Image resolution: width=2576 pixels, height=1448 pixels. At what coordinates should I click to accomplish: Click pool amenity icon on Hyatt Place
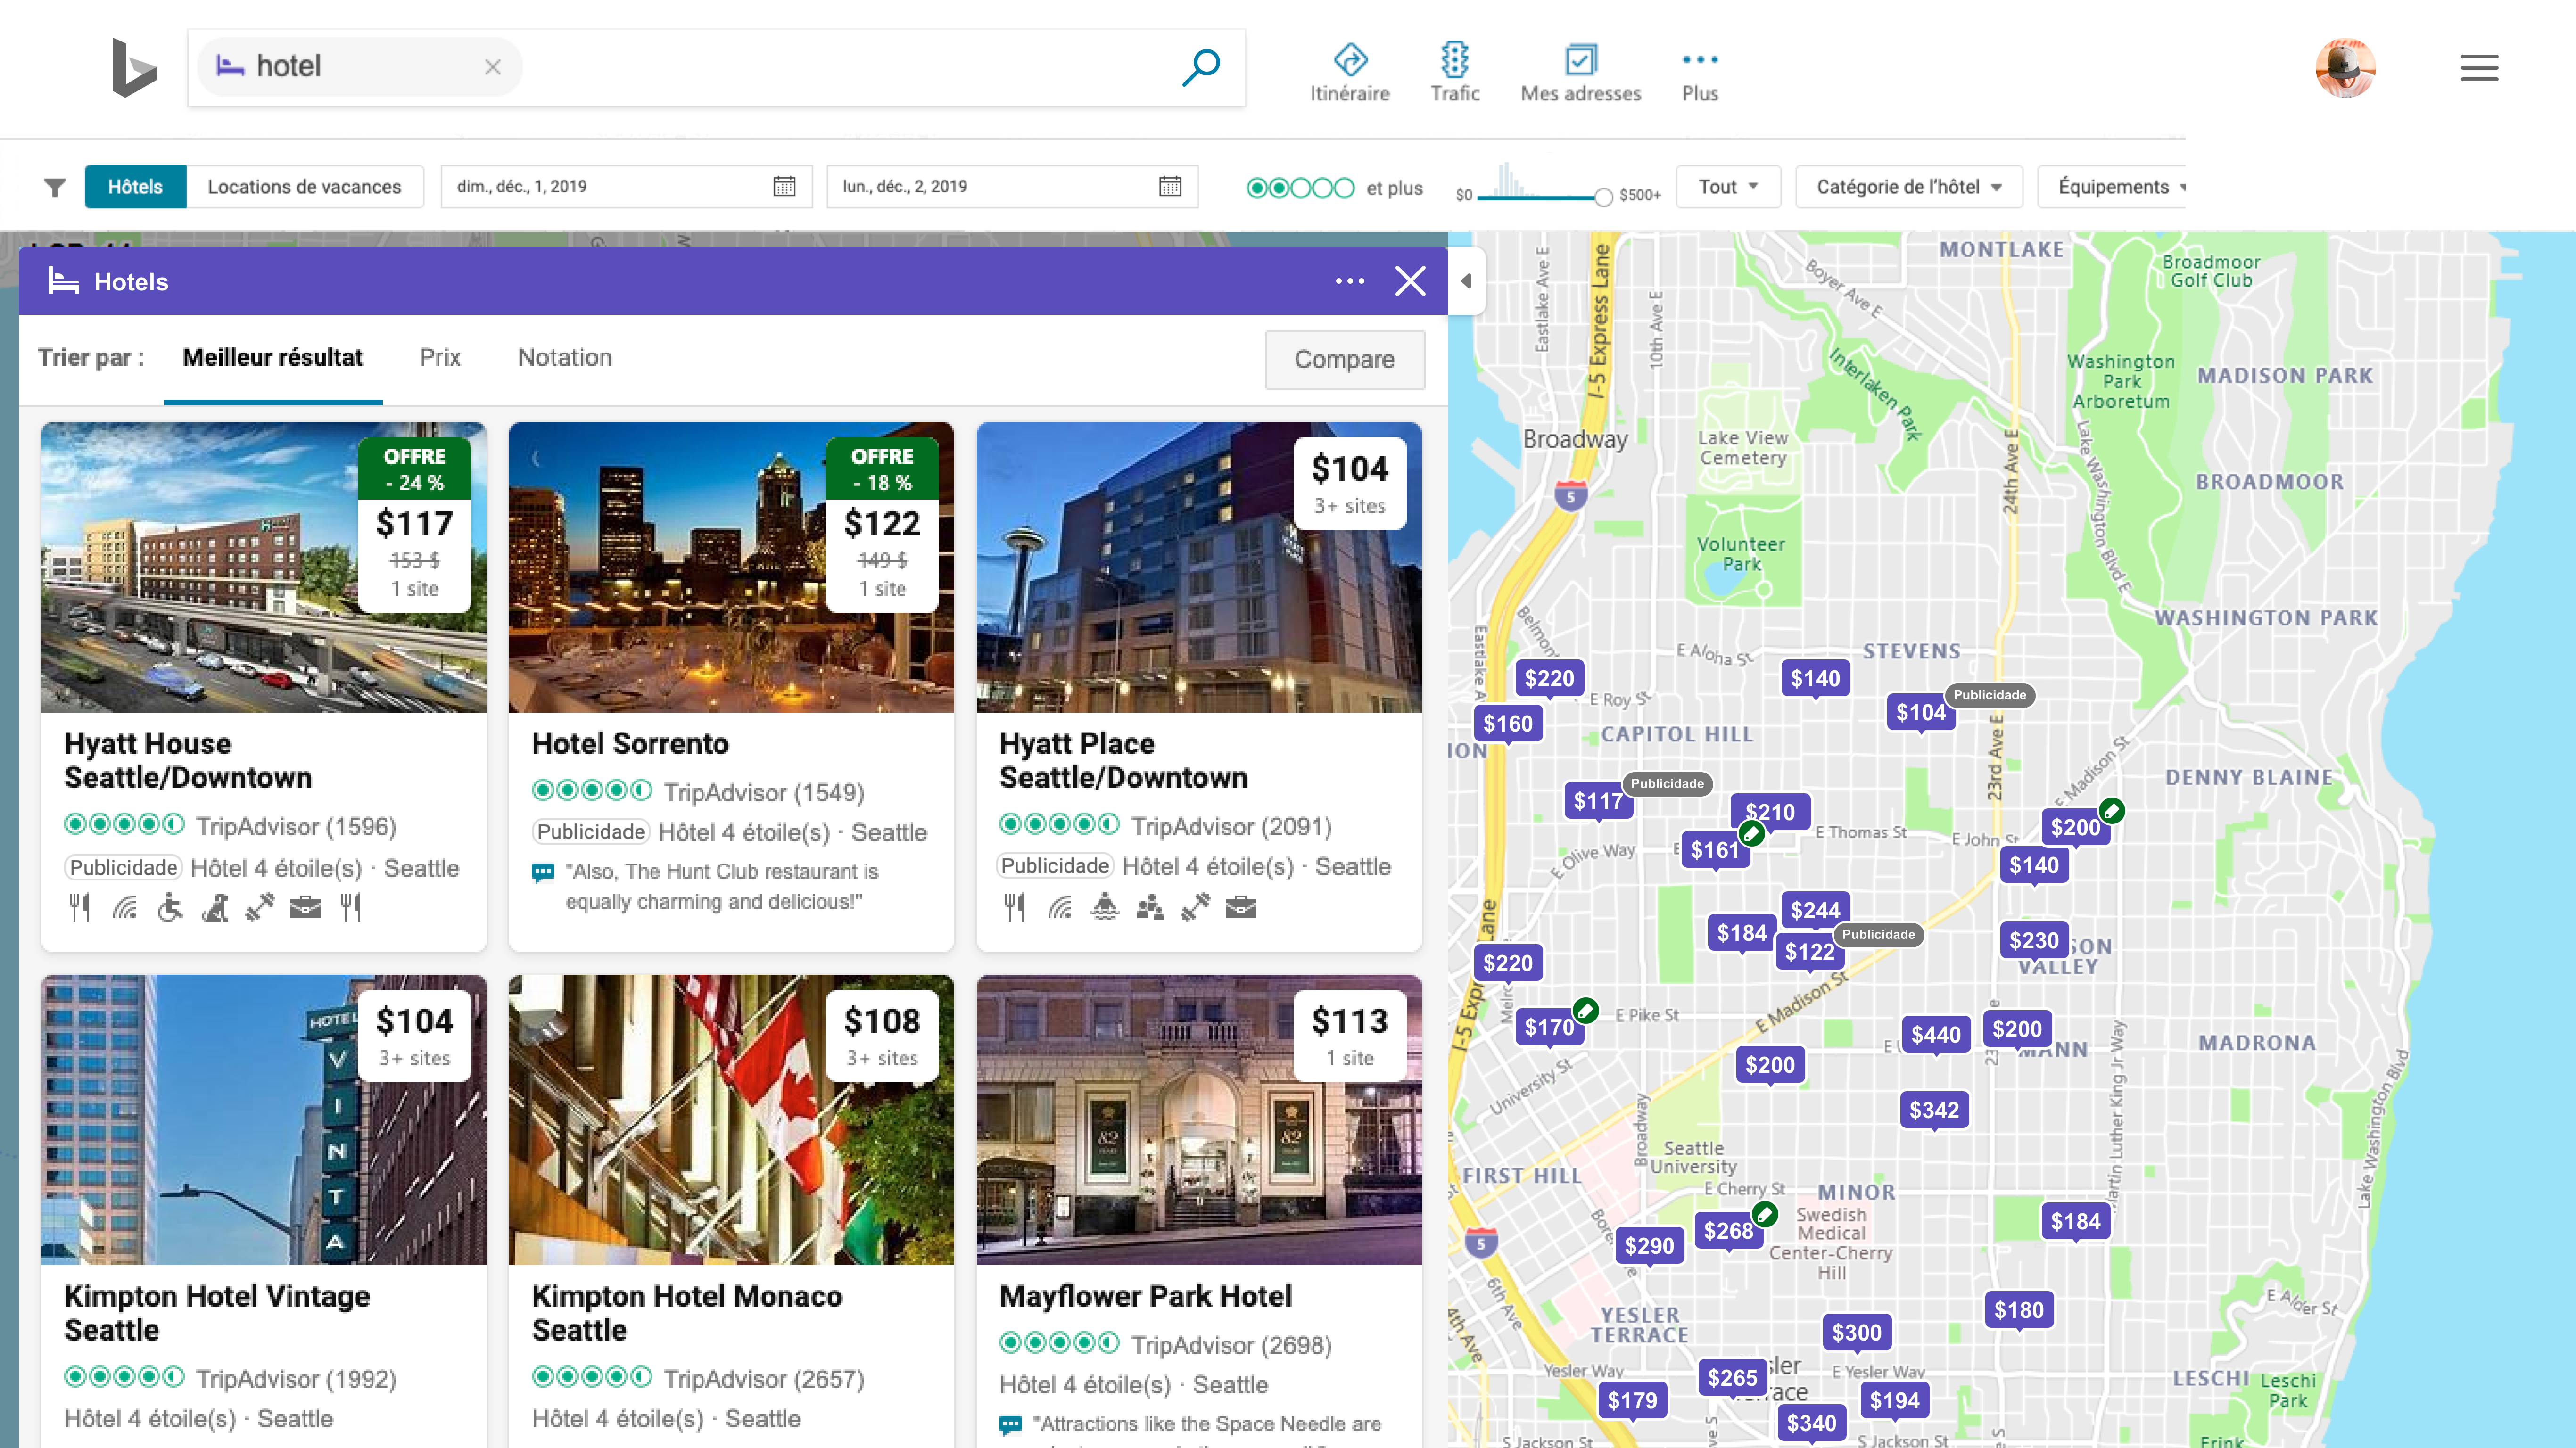(x=1105, y=907)
